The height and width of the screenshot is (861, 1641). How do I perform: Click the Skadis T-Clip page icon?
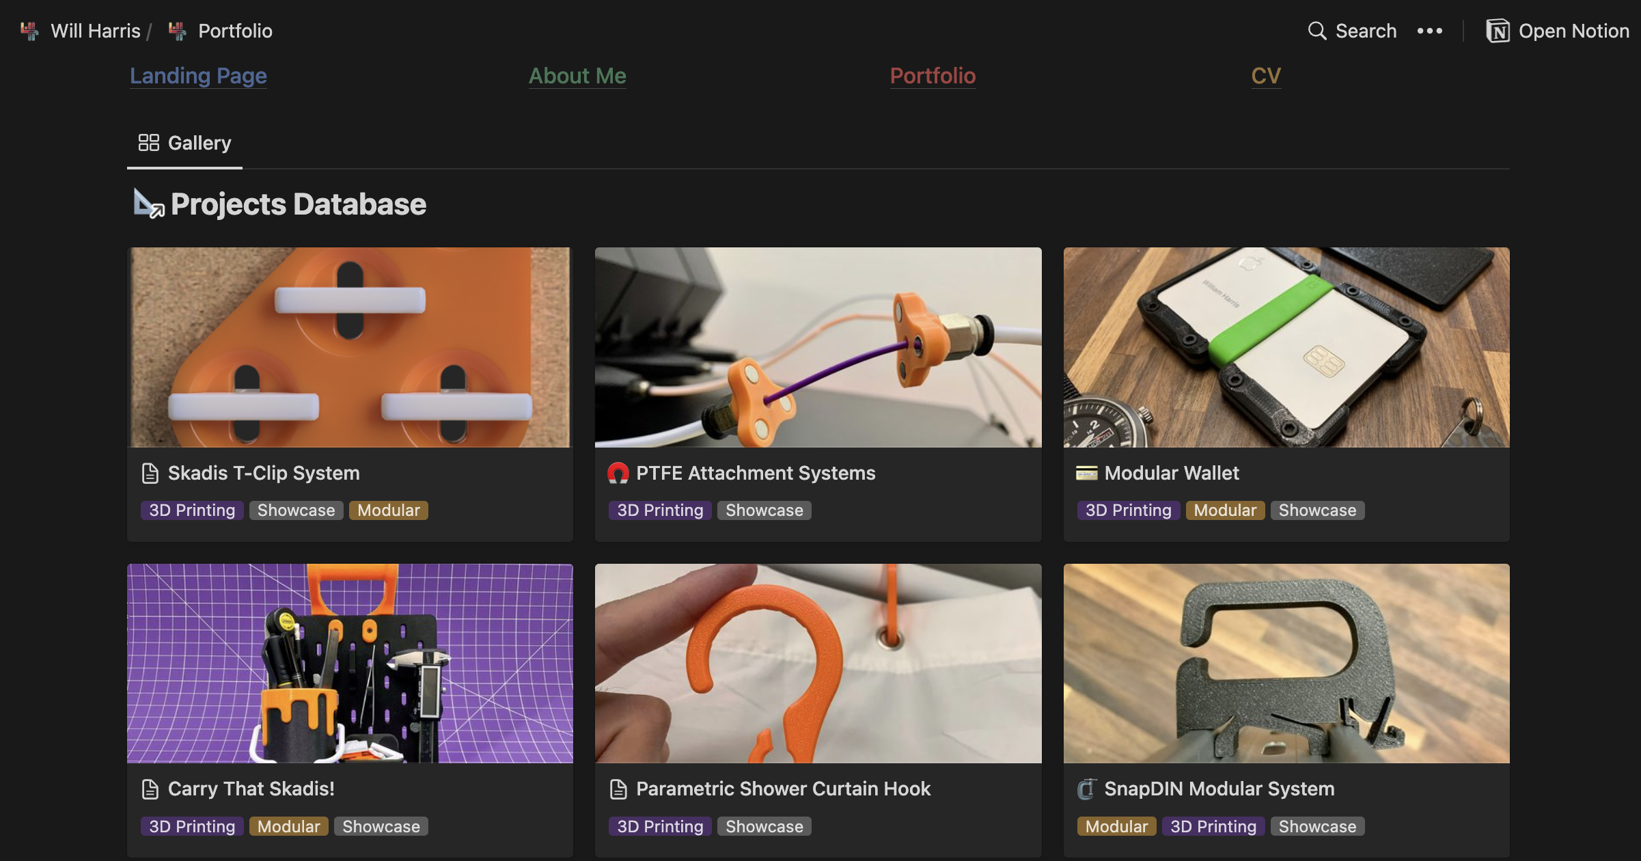pos(150,473)
